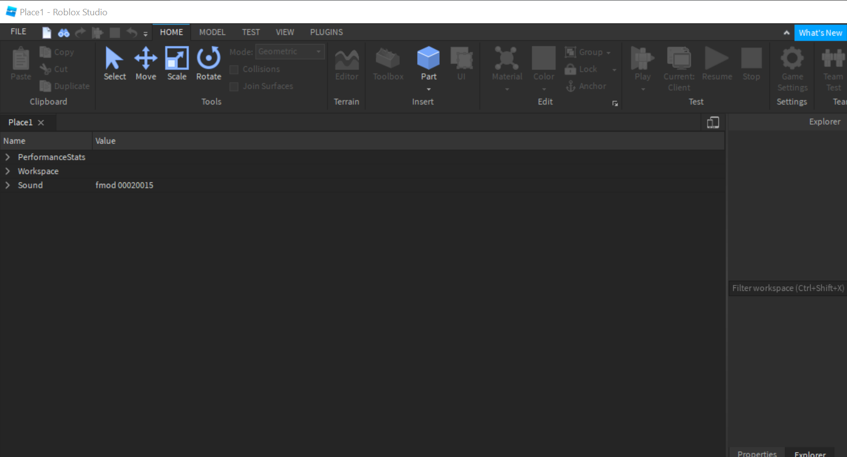Image resolution: width=847 pixels, height=457 pixels.
Task: Select the Workspace row
Action: [x=362, y=171]
